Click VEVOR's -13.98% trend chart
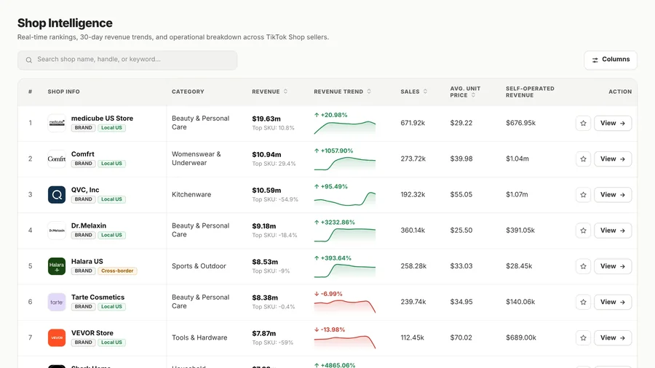Viewport: 655px width, 368px height. (345, 342)
